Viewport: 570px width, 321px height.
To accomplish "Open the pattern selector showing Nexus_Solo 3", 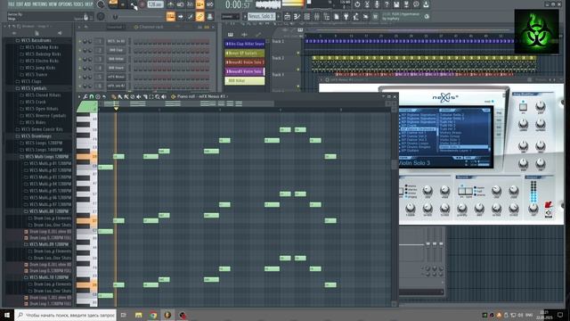I will click(261, 17).
